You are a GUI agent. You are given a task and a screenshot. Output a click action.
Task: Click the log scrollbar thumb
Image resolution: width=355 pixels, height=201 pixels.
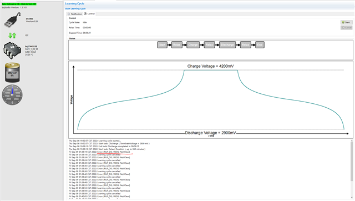point(352,162)
